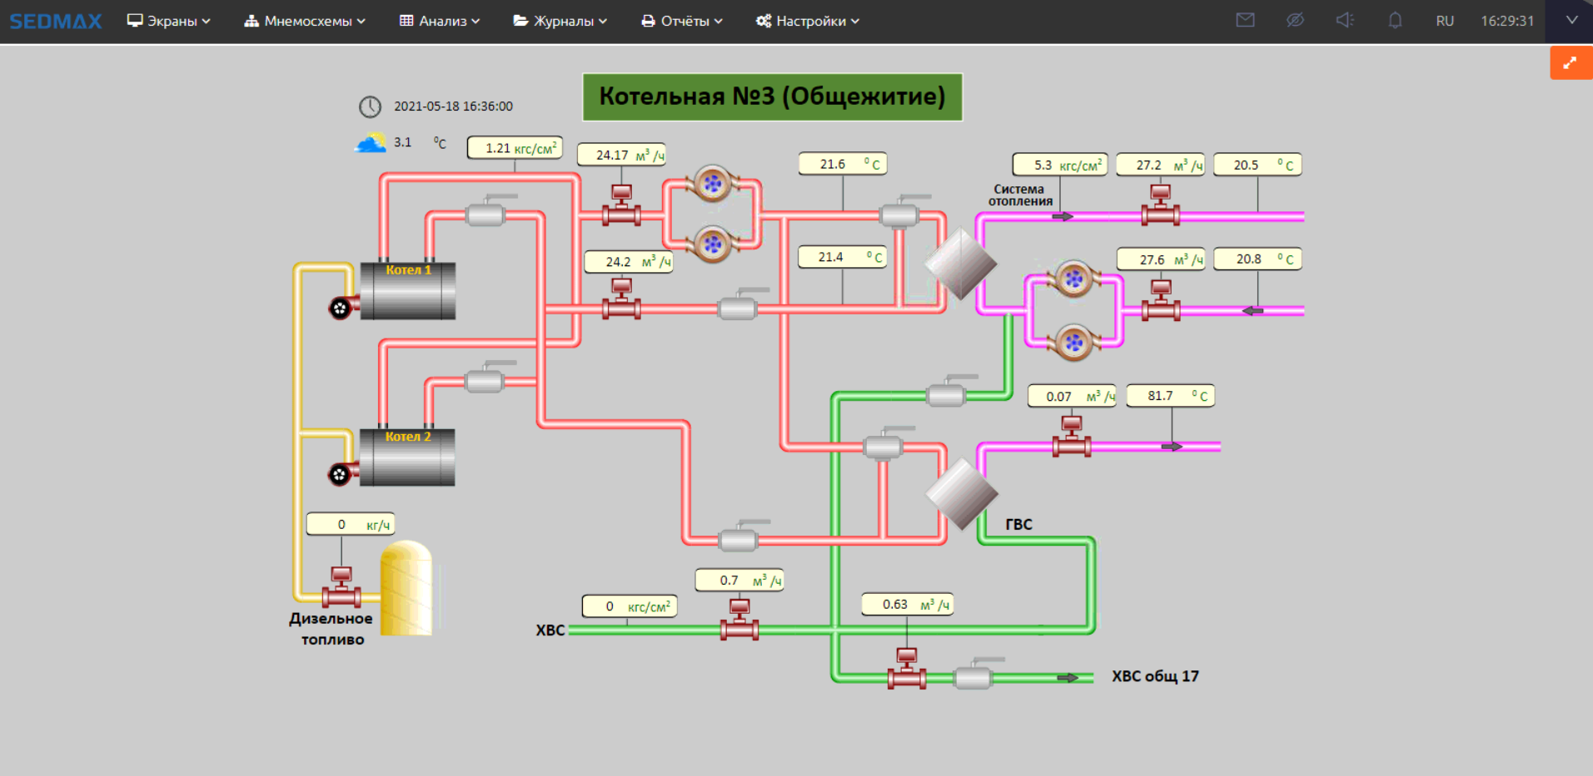Toggle the crossed-eye visibility icon
The image size is (1593, 776).
coord(1295,21)
